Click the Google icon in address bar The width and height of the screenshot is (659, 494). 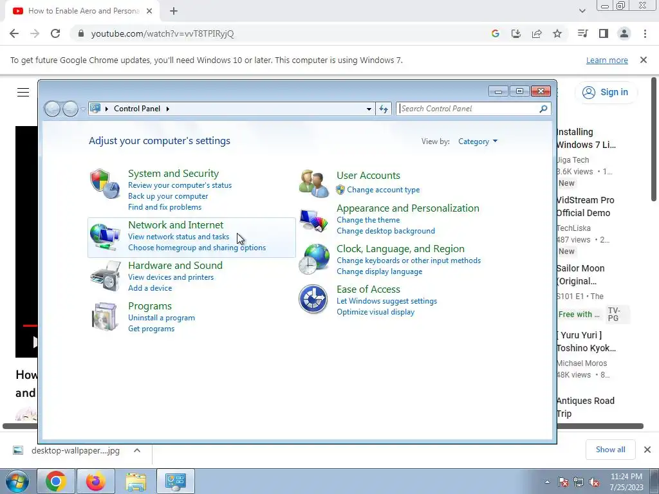pyautogui.click(x=496, y=33)
